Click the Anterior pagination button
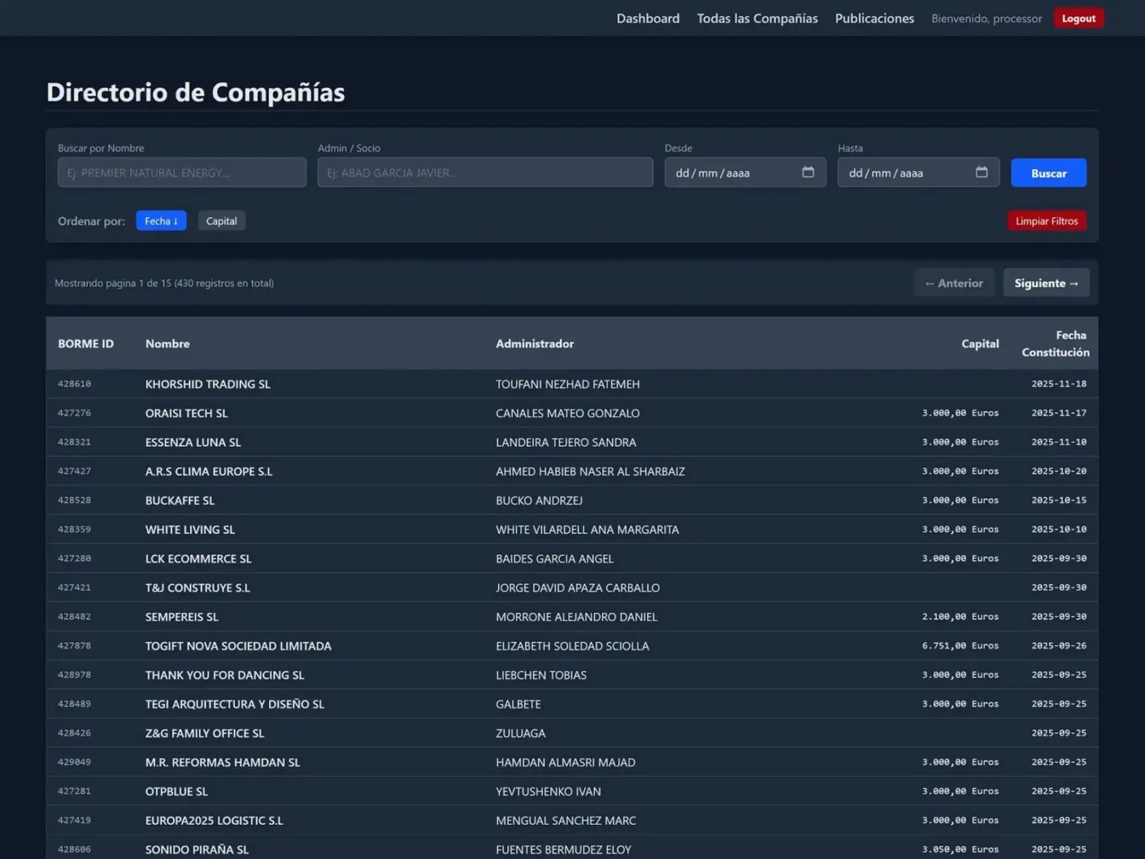Image resolution: width=1145 pixels, height=859 pixels. tap(954, 283)
